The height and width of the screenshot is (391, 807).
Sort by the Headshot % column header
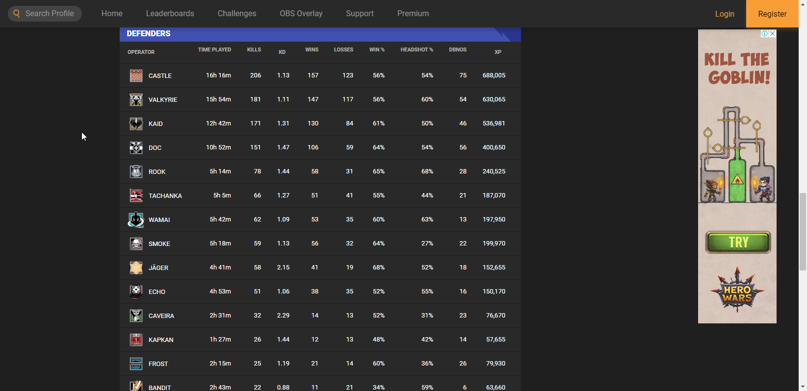pyautogui.click(x=417, y=49)
